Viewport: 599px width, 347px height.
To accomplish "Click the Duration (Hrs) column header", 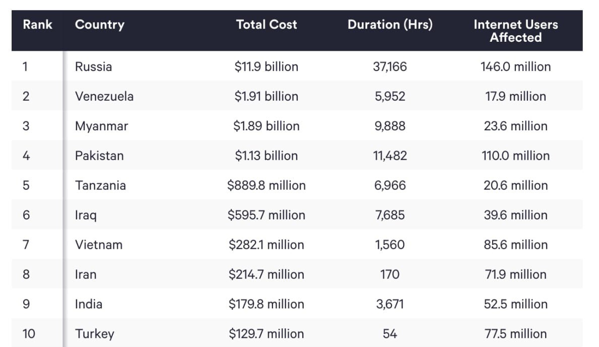I will coord(390,25).
